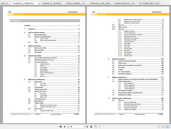Click the previous view navigation icon
Screen dimensions: 171x129
(x=95, y=127)
